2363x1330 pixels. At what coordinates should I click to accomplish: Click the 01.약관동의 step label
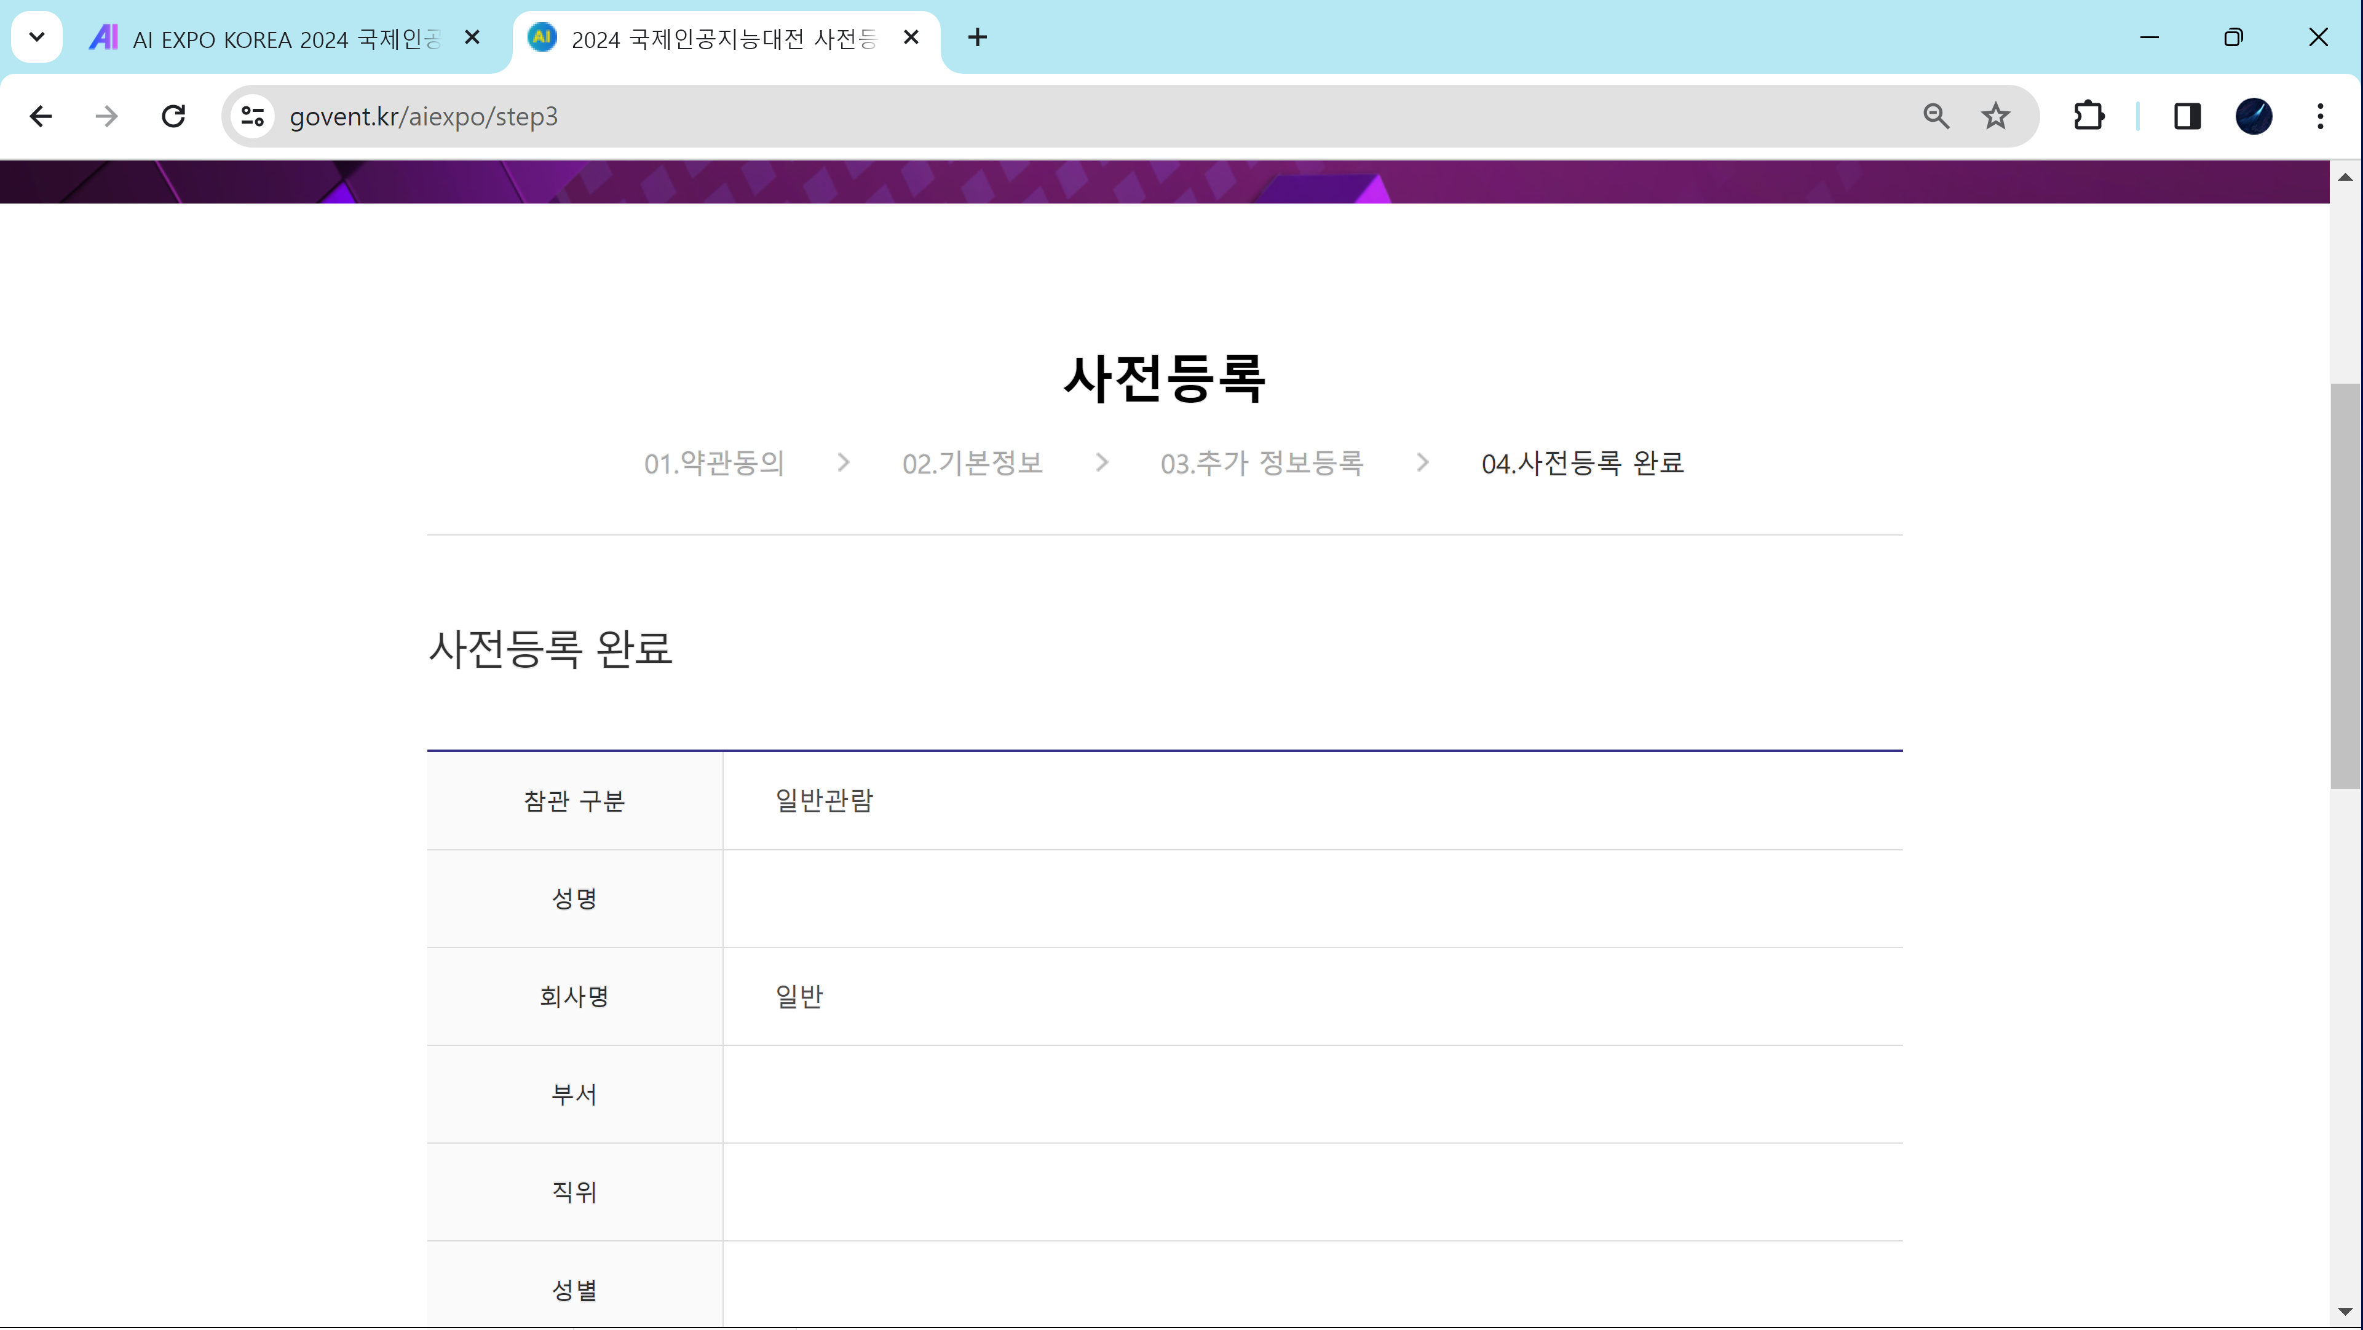714,463
